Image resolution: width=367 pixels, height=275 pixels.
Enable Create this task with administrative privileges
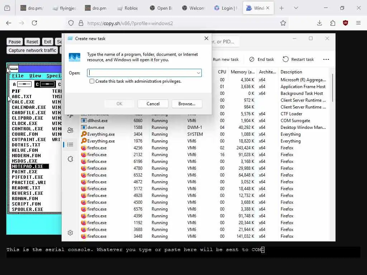tap(92, 81)
